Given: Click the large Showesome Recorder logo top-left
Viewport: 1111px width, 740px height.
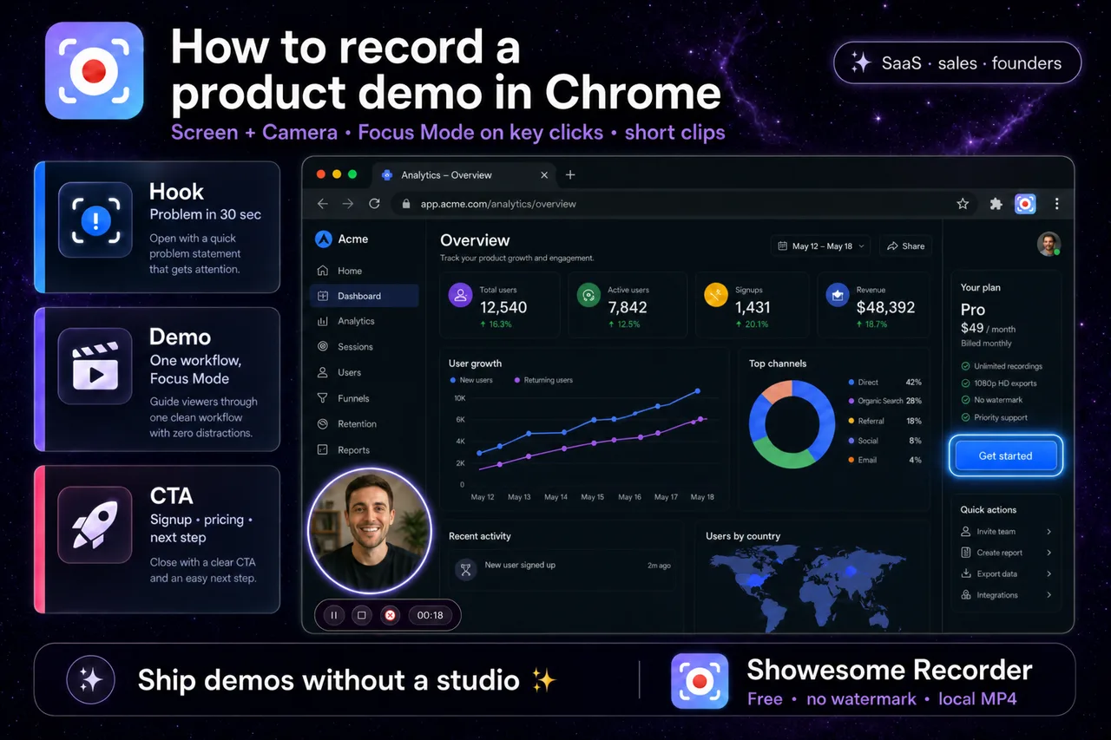Looking at the screenshot, I should click(95, 71).
